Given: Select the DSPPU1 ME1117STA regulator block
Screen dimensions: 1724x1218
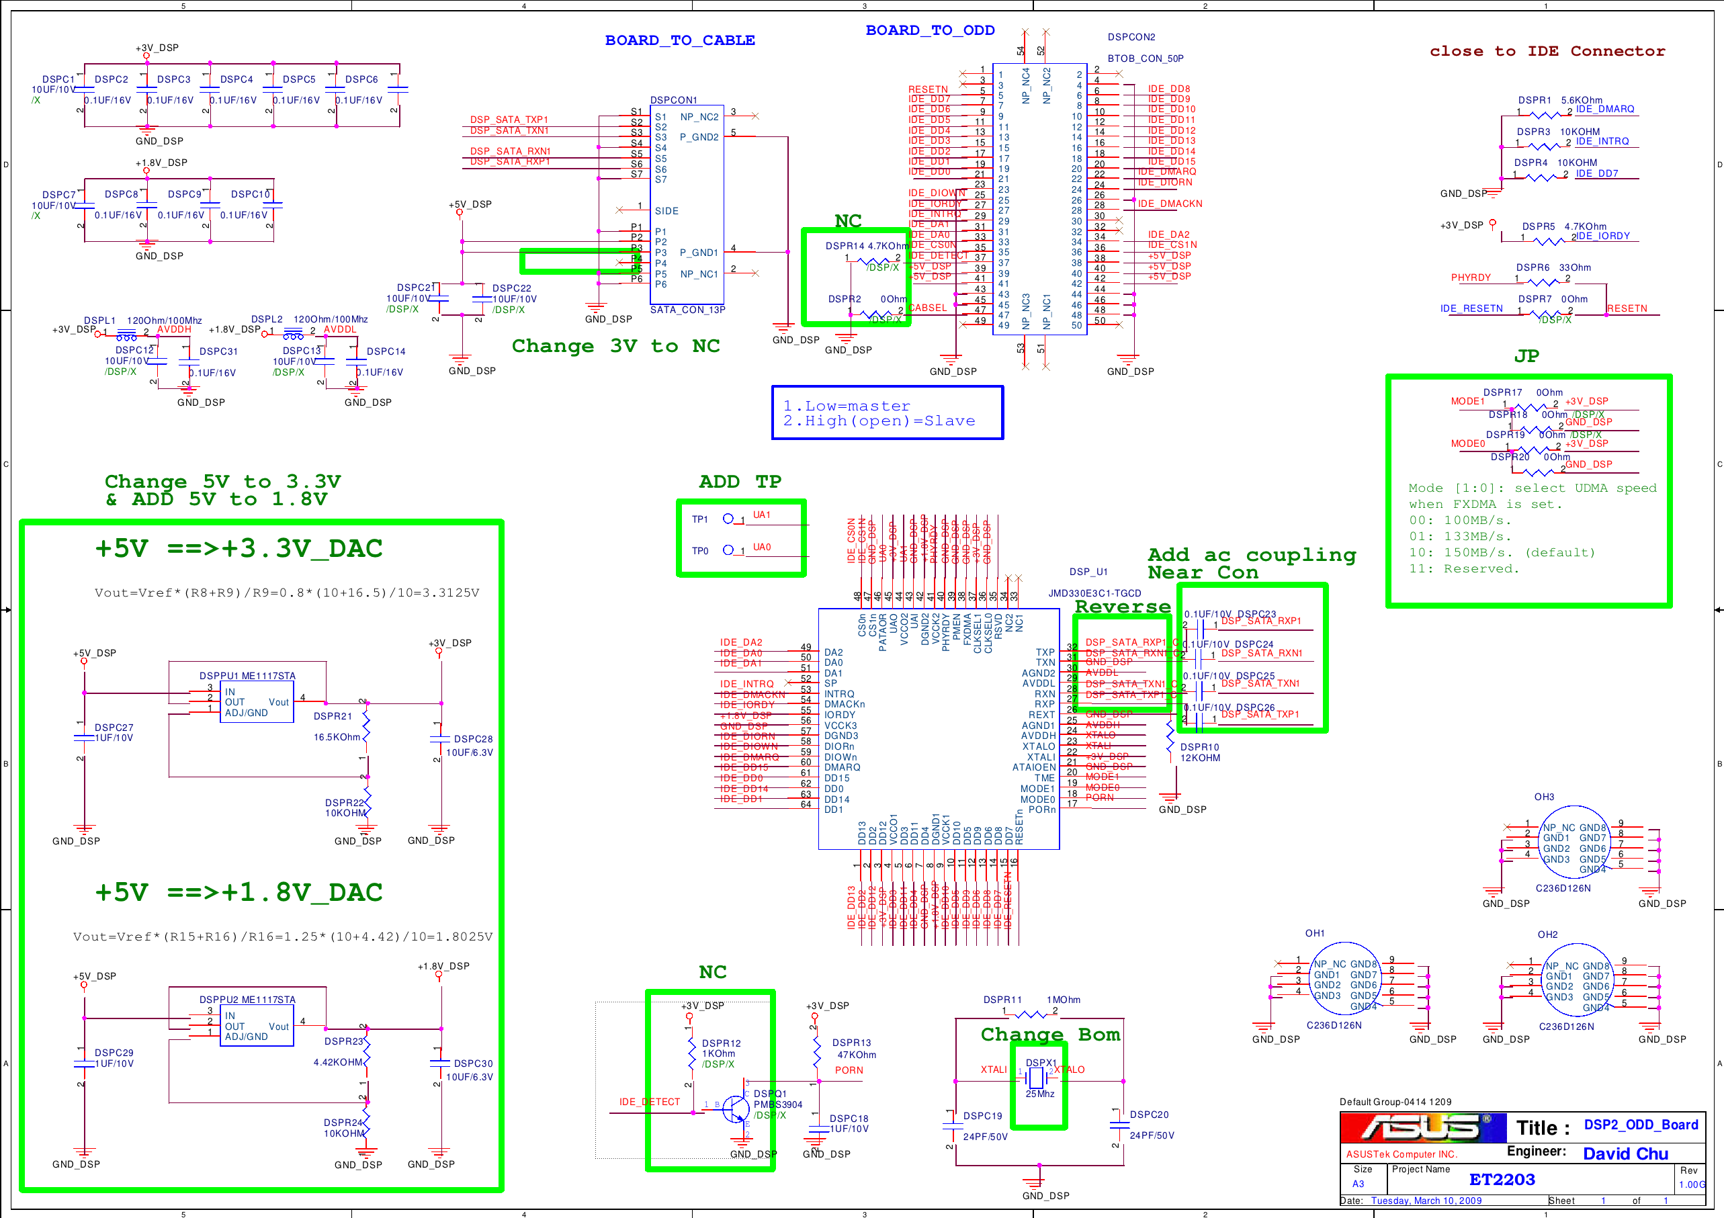Looking at the screenshot, I should [257, 701].
